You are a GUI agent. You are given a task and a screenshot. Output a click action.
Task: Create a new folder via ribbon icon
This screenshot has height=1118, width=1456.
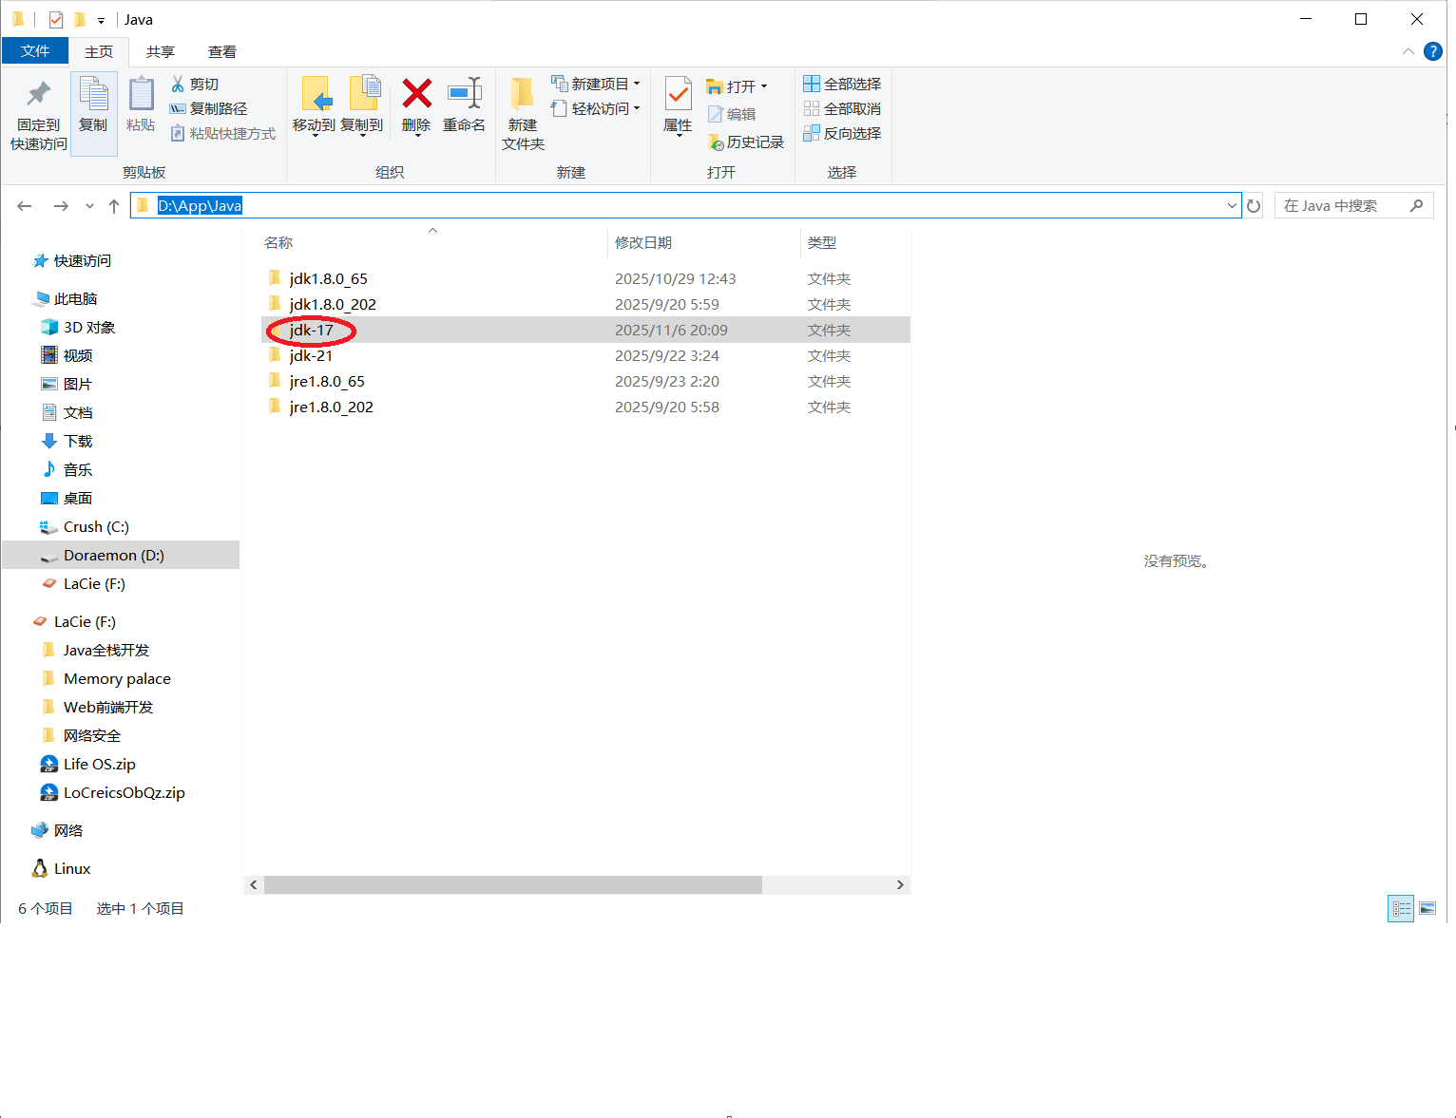[523, 95]
